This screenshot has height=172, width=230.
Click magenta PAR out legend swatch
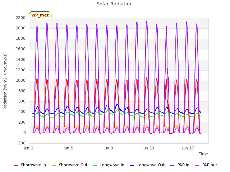pyautogui.click(x=197, y=166)
